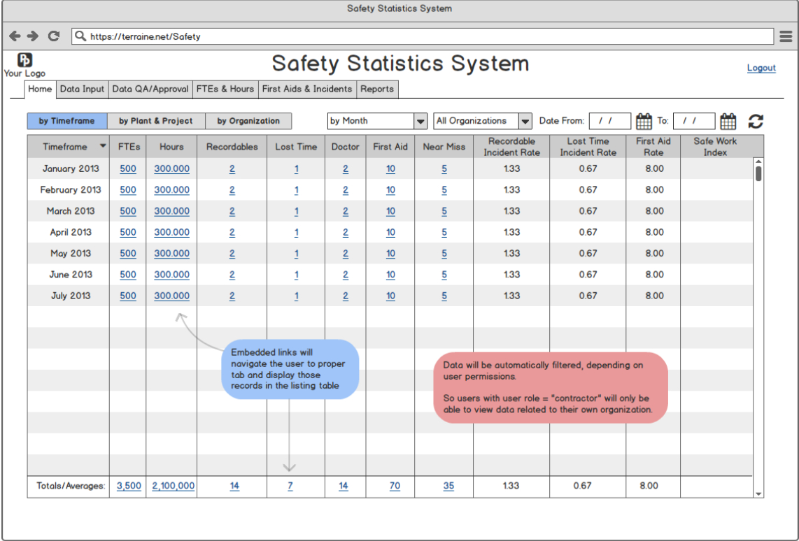Viewport: 799px width, 541px height.
Task: Click the Your Logo image
Action: [24, 61]
